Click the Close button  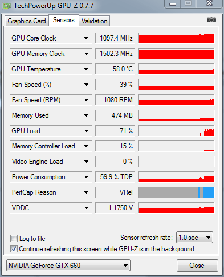(x=197, y=265)
